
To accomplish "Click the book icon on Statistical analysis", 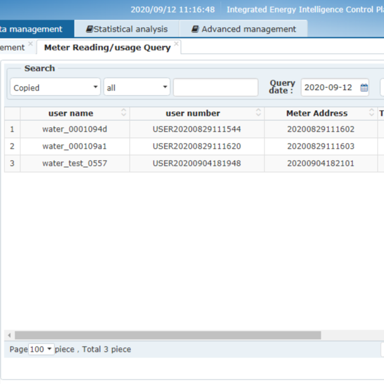I will 89,29.
